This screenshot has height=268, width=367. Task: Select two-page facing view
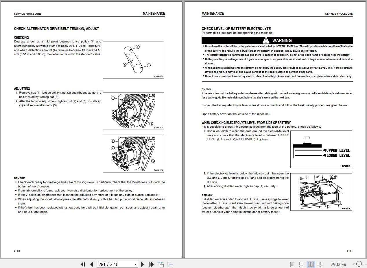(x=311, y=264)
